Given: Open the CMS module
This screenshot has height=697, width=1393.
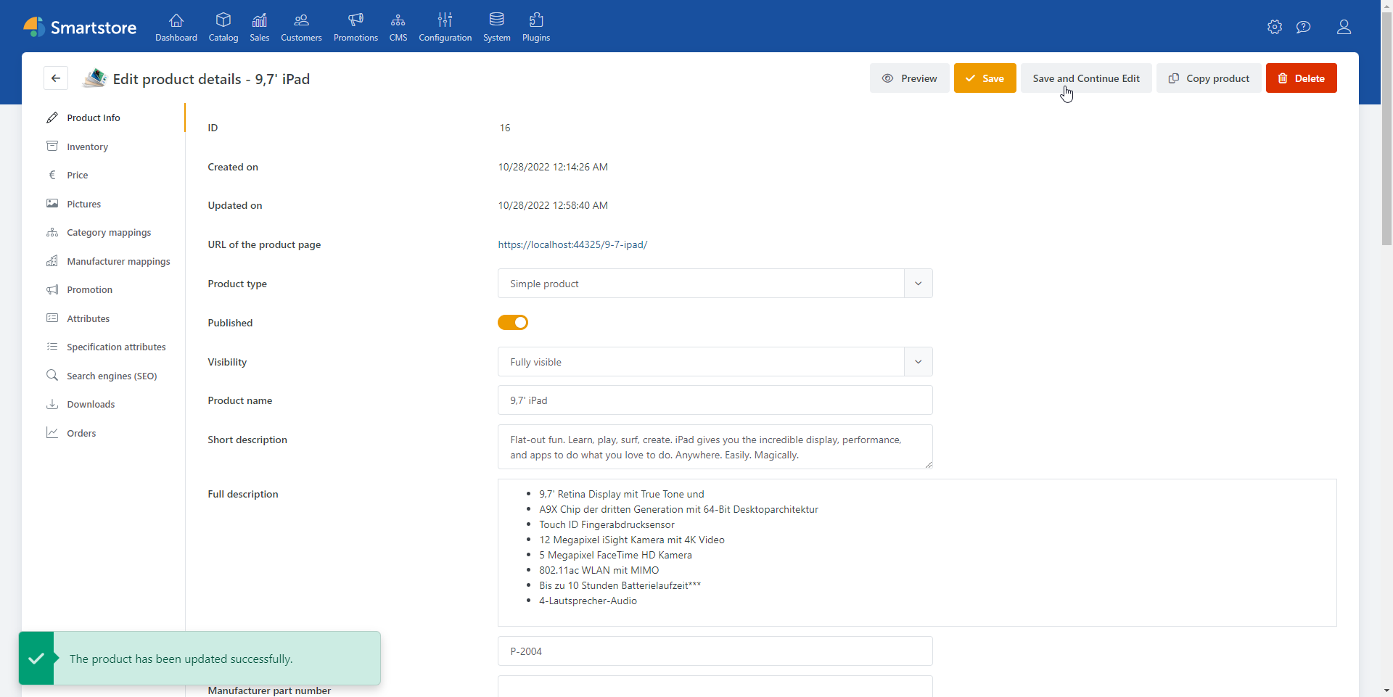Looking at the screenshot, I should point(398,27).
